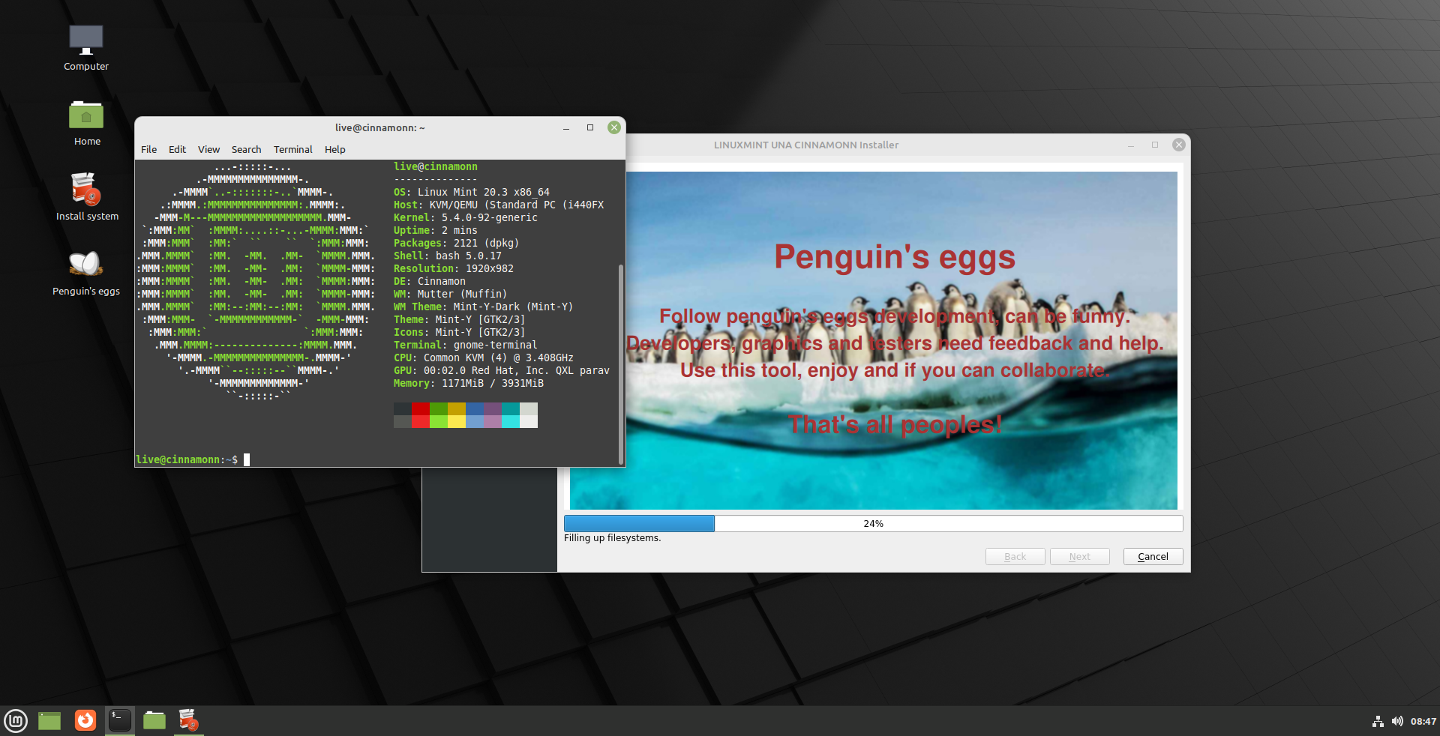This screenshot has width=1440, height=736.
Task: Click the 'DE: Cinnamon' line
Action: pyautogui.click(x=430, y=281)
